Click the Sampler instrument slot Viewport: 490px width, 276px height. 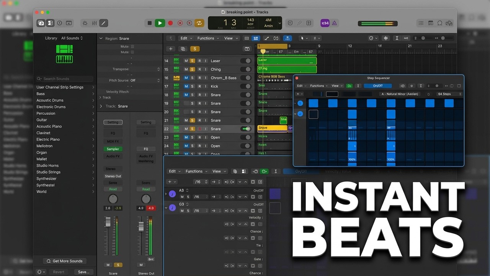[113, 149]
